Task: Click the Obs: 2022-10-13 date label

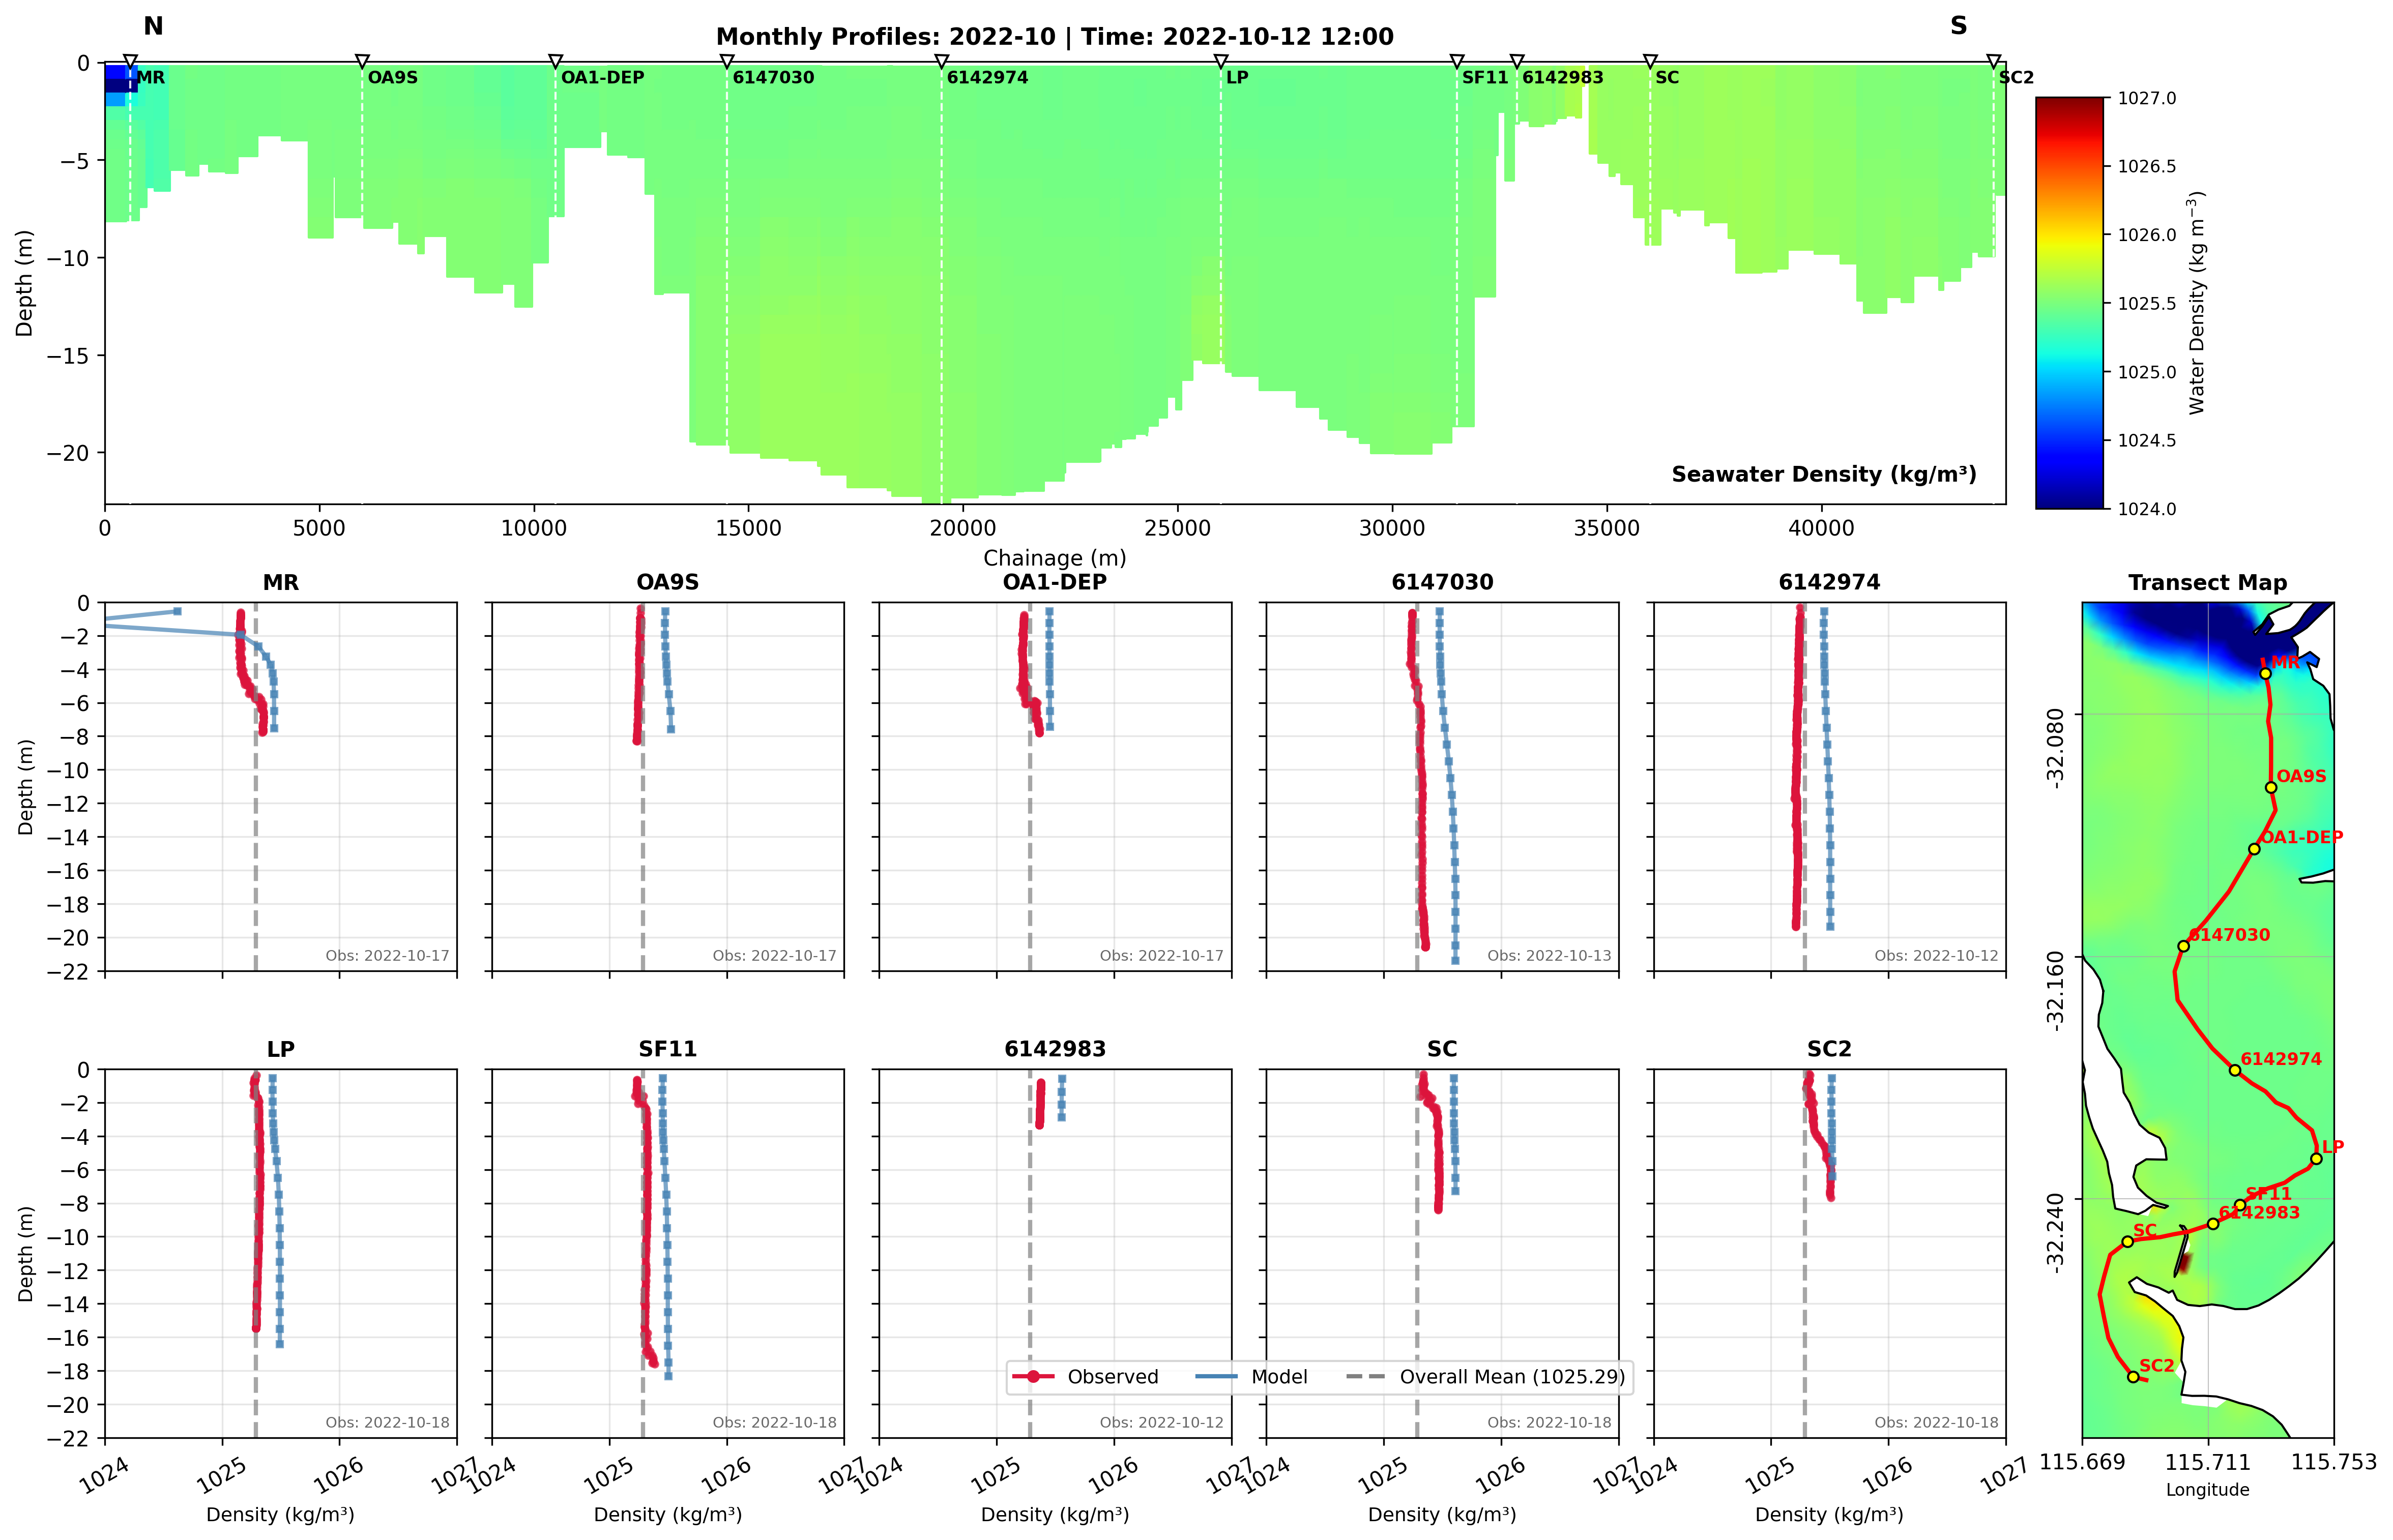Action: tap(1548, 956)
